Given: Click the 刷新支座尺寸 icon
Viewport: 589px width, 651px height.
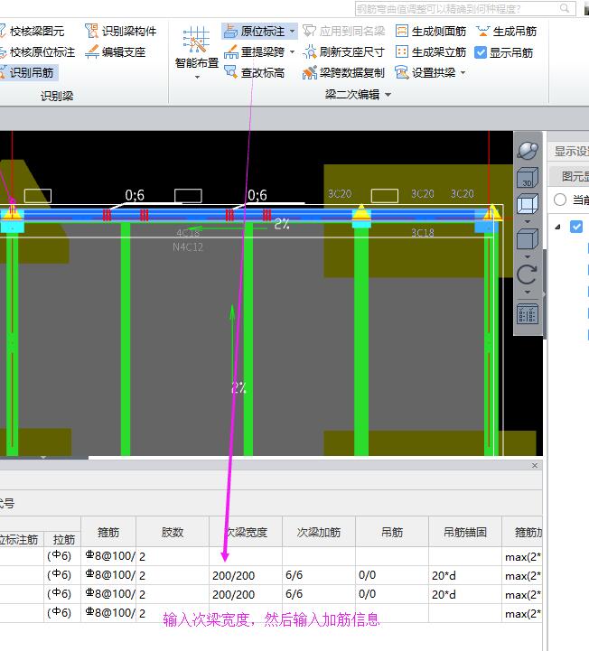Looking at the screenshot, I should [x=310, y=52].
